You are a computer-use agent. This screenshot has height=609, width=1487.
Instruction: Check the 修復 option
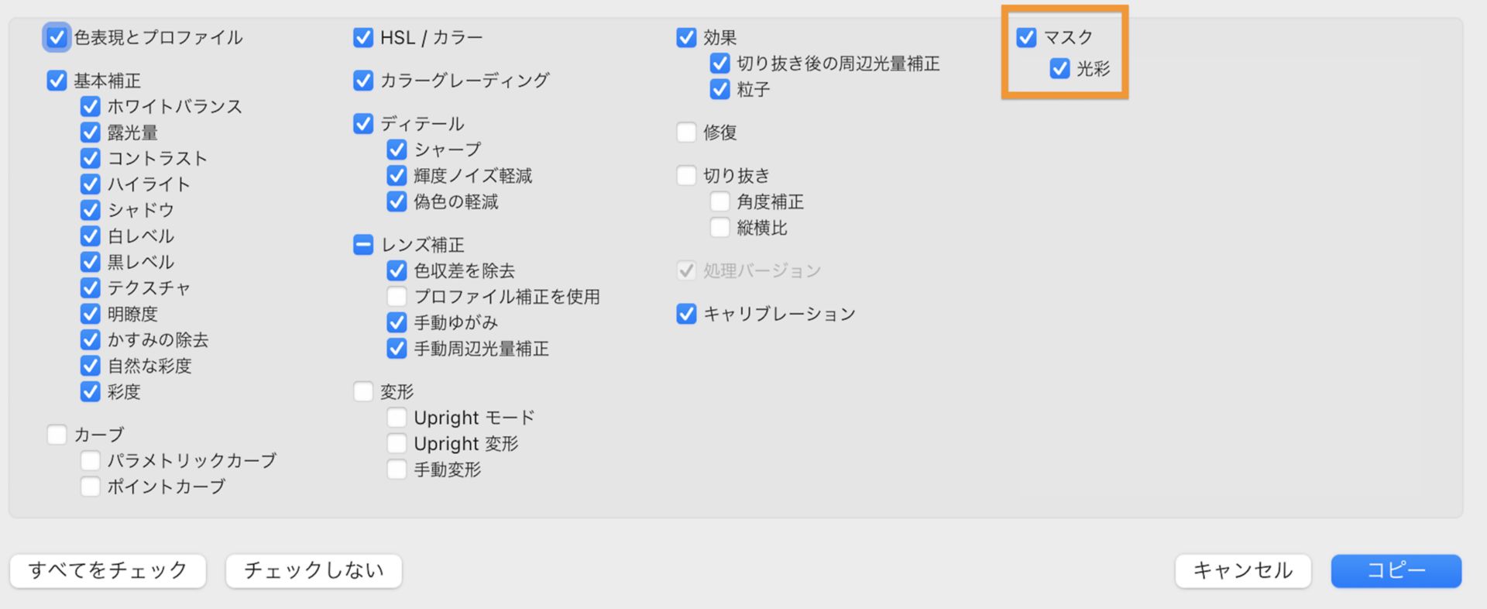(685, 132)
